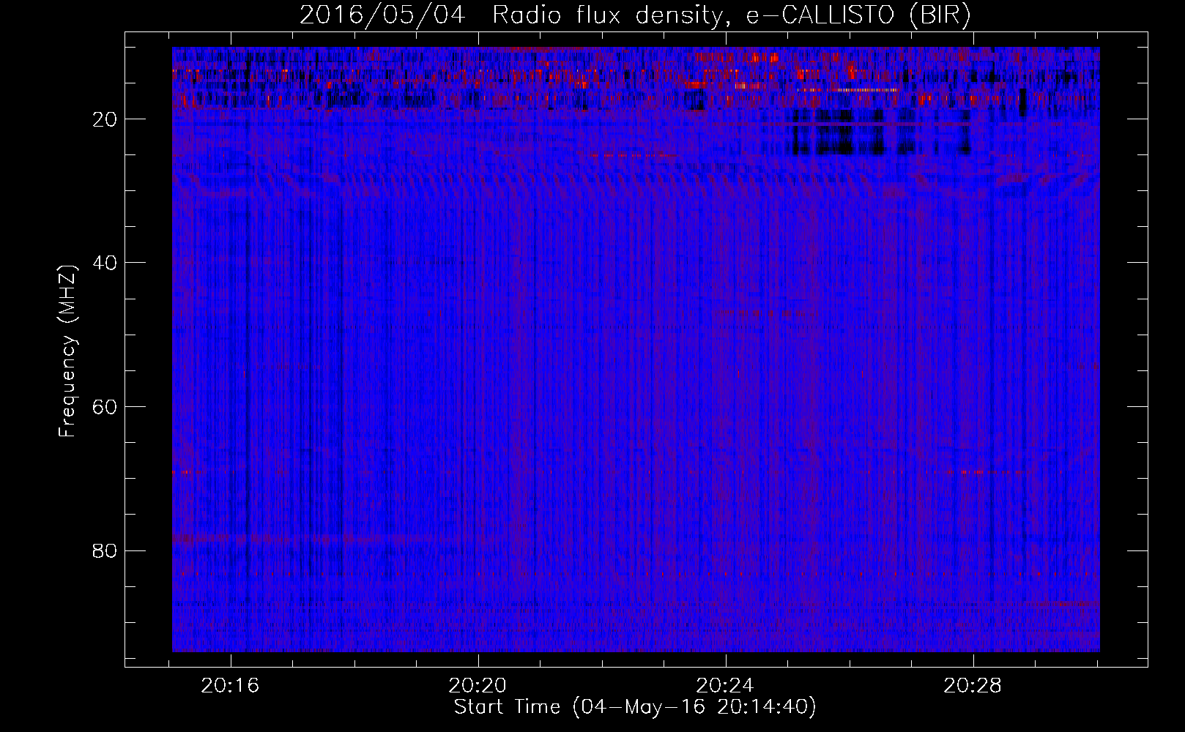Click the 80 MHz frequency tick label
This screenshot has width=1185, height=732.
(105, 550)
